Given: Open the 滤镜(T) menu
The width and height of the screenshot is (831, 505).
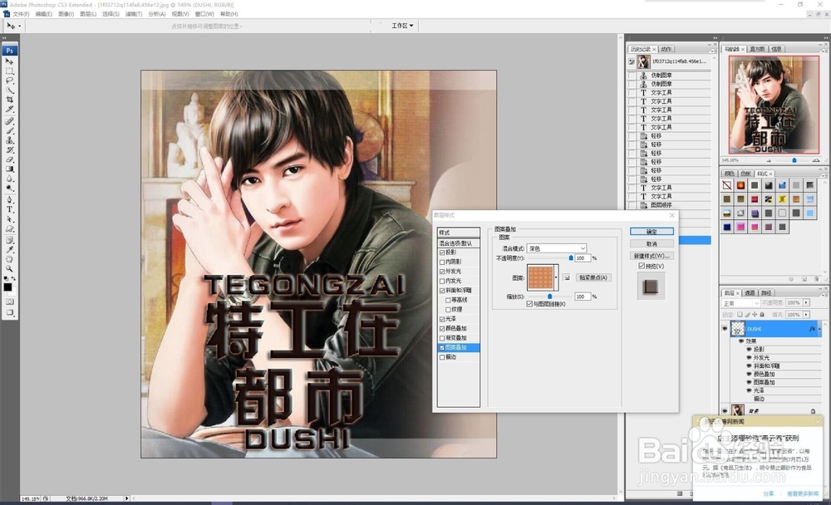Looking at the screenshot, I should 134,14.
